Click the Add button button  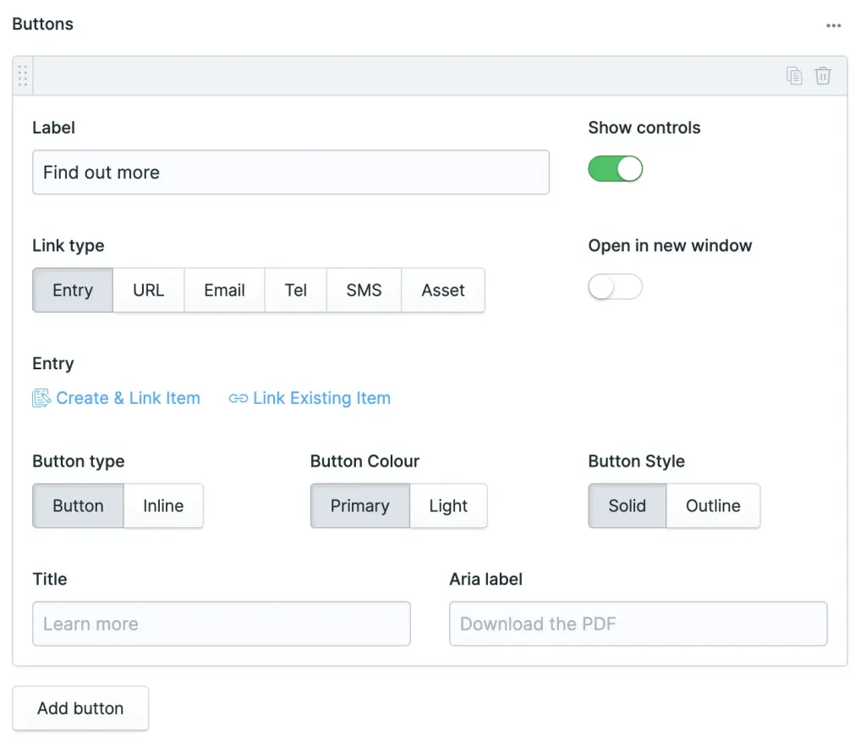click(80, 708)
